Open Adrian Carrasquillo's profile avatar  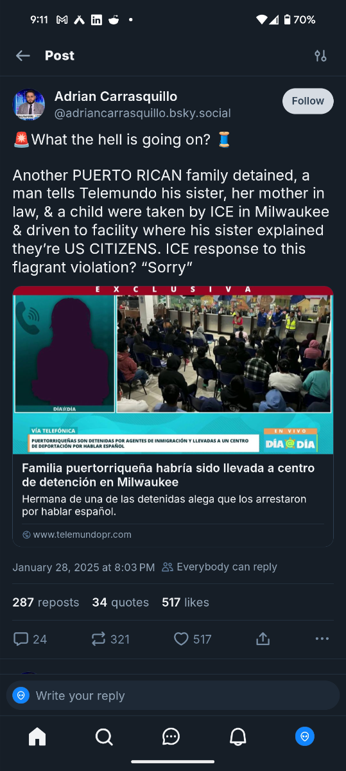click(29, 105)
